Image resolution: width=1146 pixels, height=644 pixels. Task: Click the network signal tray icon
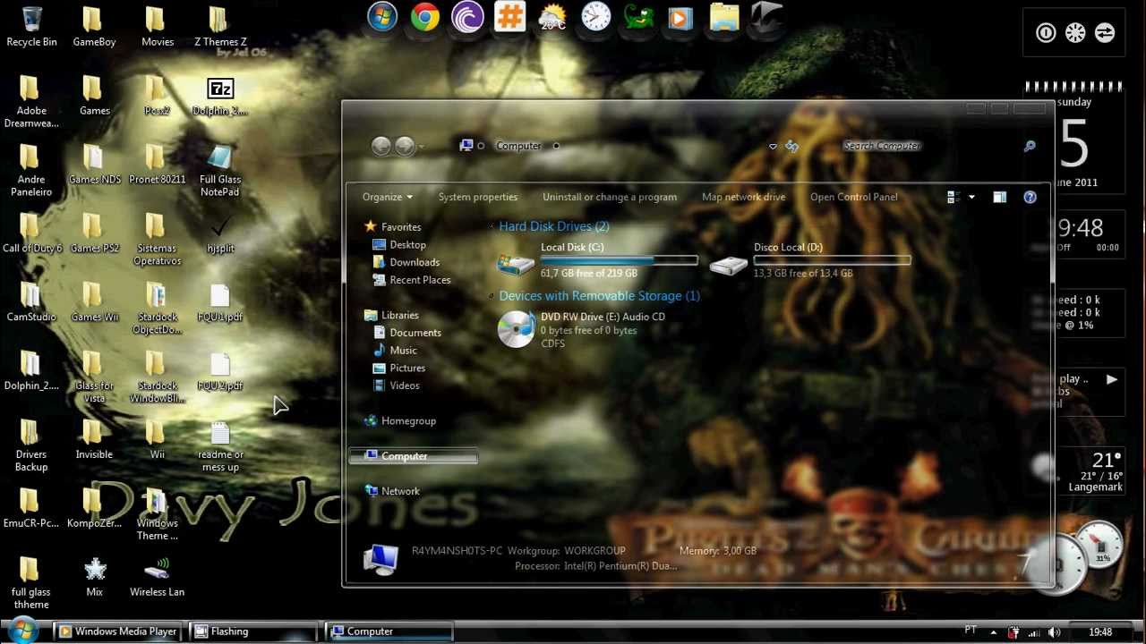point(1034,632)
